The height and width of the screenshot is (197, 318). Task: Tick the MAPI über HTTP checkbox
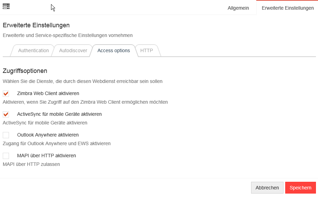[6, 156]
